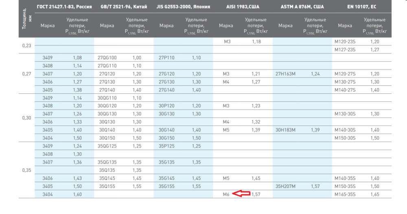Select the M165-35S grade cell

[345, 195]
